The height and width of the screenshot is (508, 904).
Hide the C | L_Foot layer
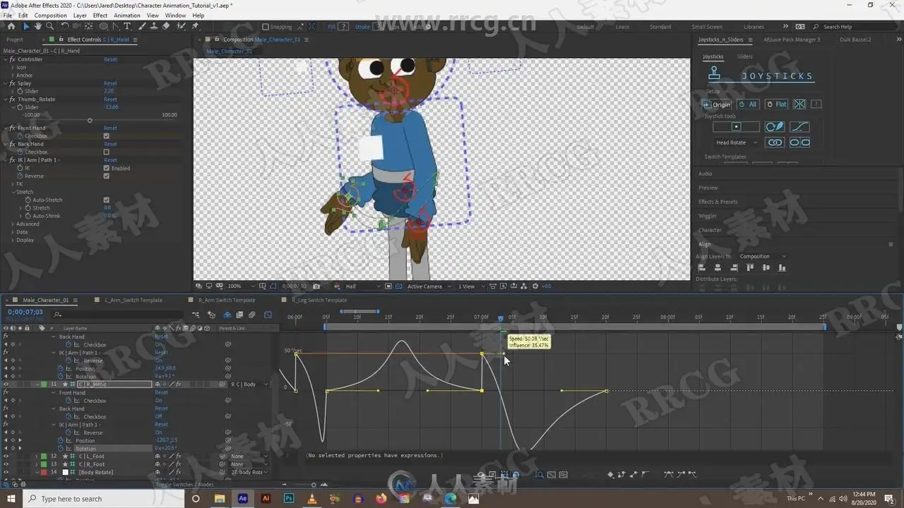[x=6, y=456]
